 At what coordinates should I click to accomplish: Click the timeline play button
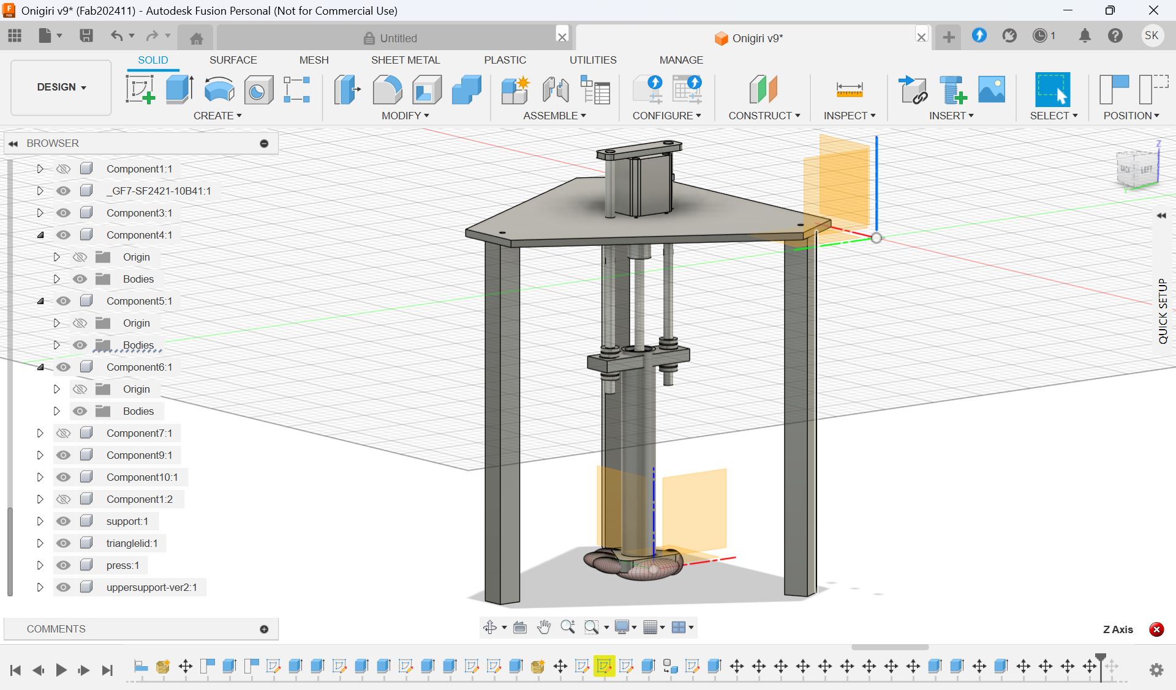(x=61, y=670)
